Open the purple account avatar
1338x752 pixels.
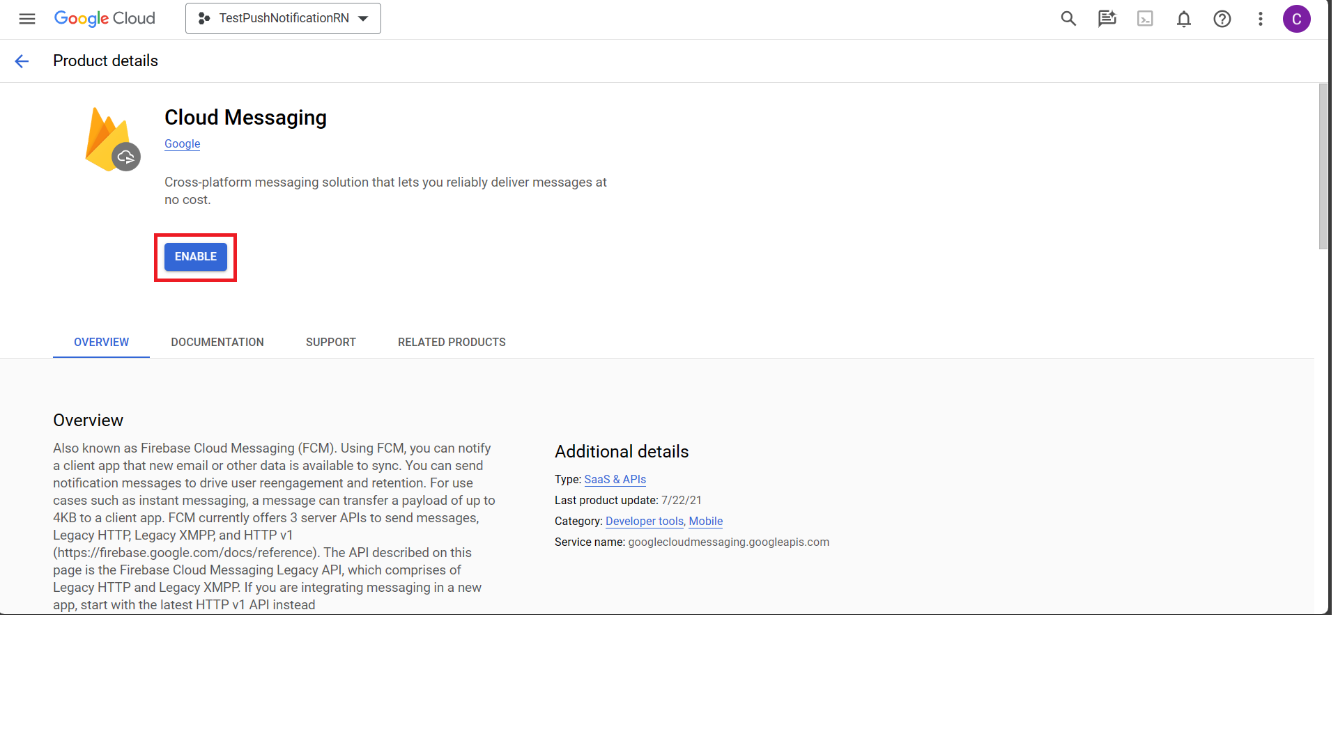1296,19
